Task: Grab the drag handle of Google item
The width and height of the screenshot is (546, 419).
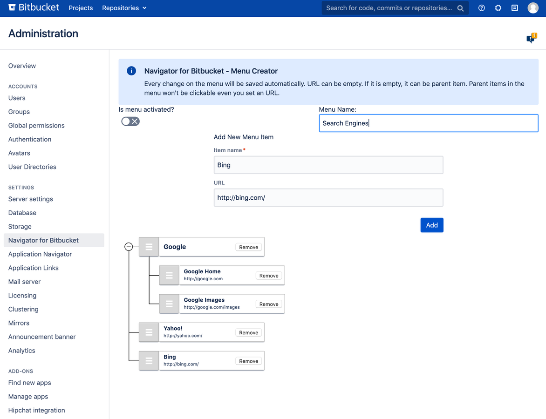Action: click(149, 247)
